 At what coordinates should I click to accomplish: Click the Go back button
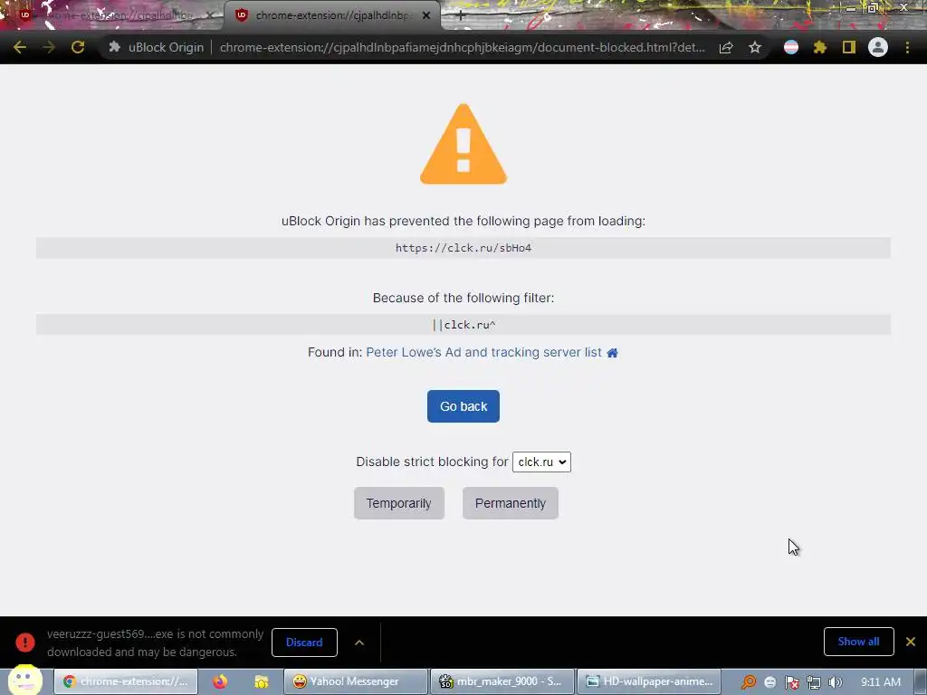coord(463,406)
